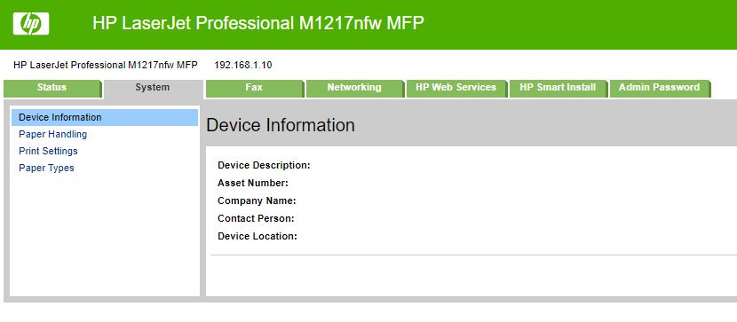The height and width of the screenshot is (322, 737).
Task: Open the Print Settings sidebar link
Action: 48,151
